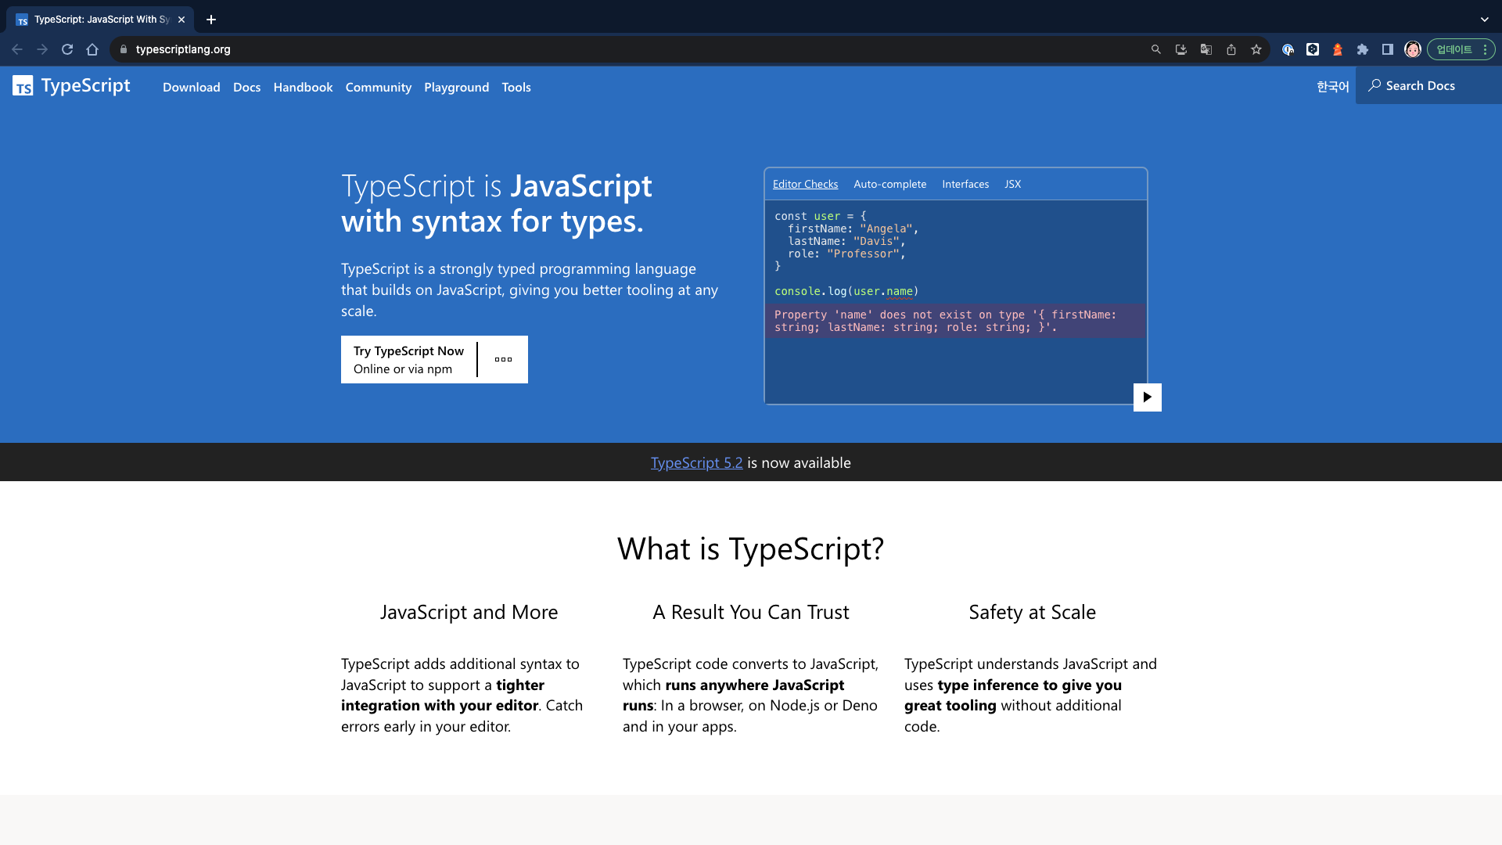Click the TypeScript logo home icon
Viewport: 1502px width, 845px height.
(x=23, y=86)
